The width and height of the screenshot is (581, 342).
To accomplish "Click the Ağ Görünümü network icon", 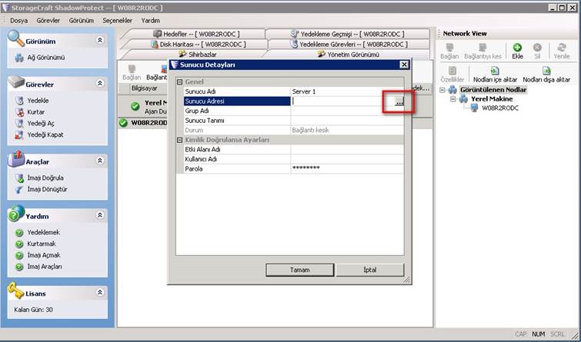I will [18, 58].
